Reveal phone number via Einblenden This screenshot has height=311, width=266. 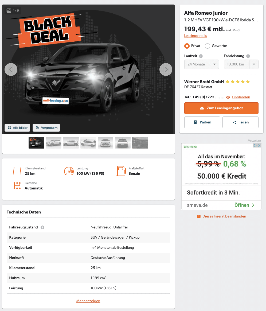[241, 97]
